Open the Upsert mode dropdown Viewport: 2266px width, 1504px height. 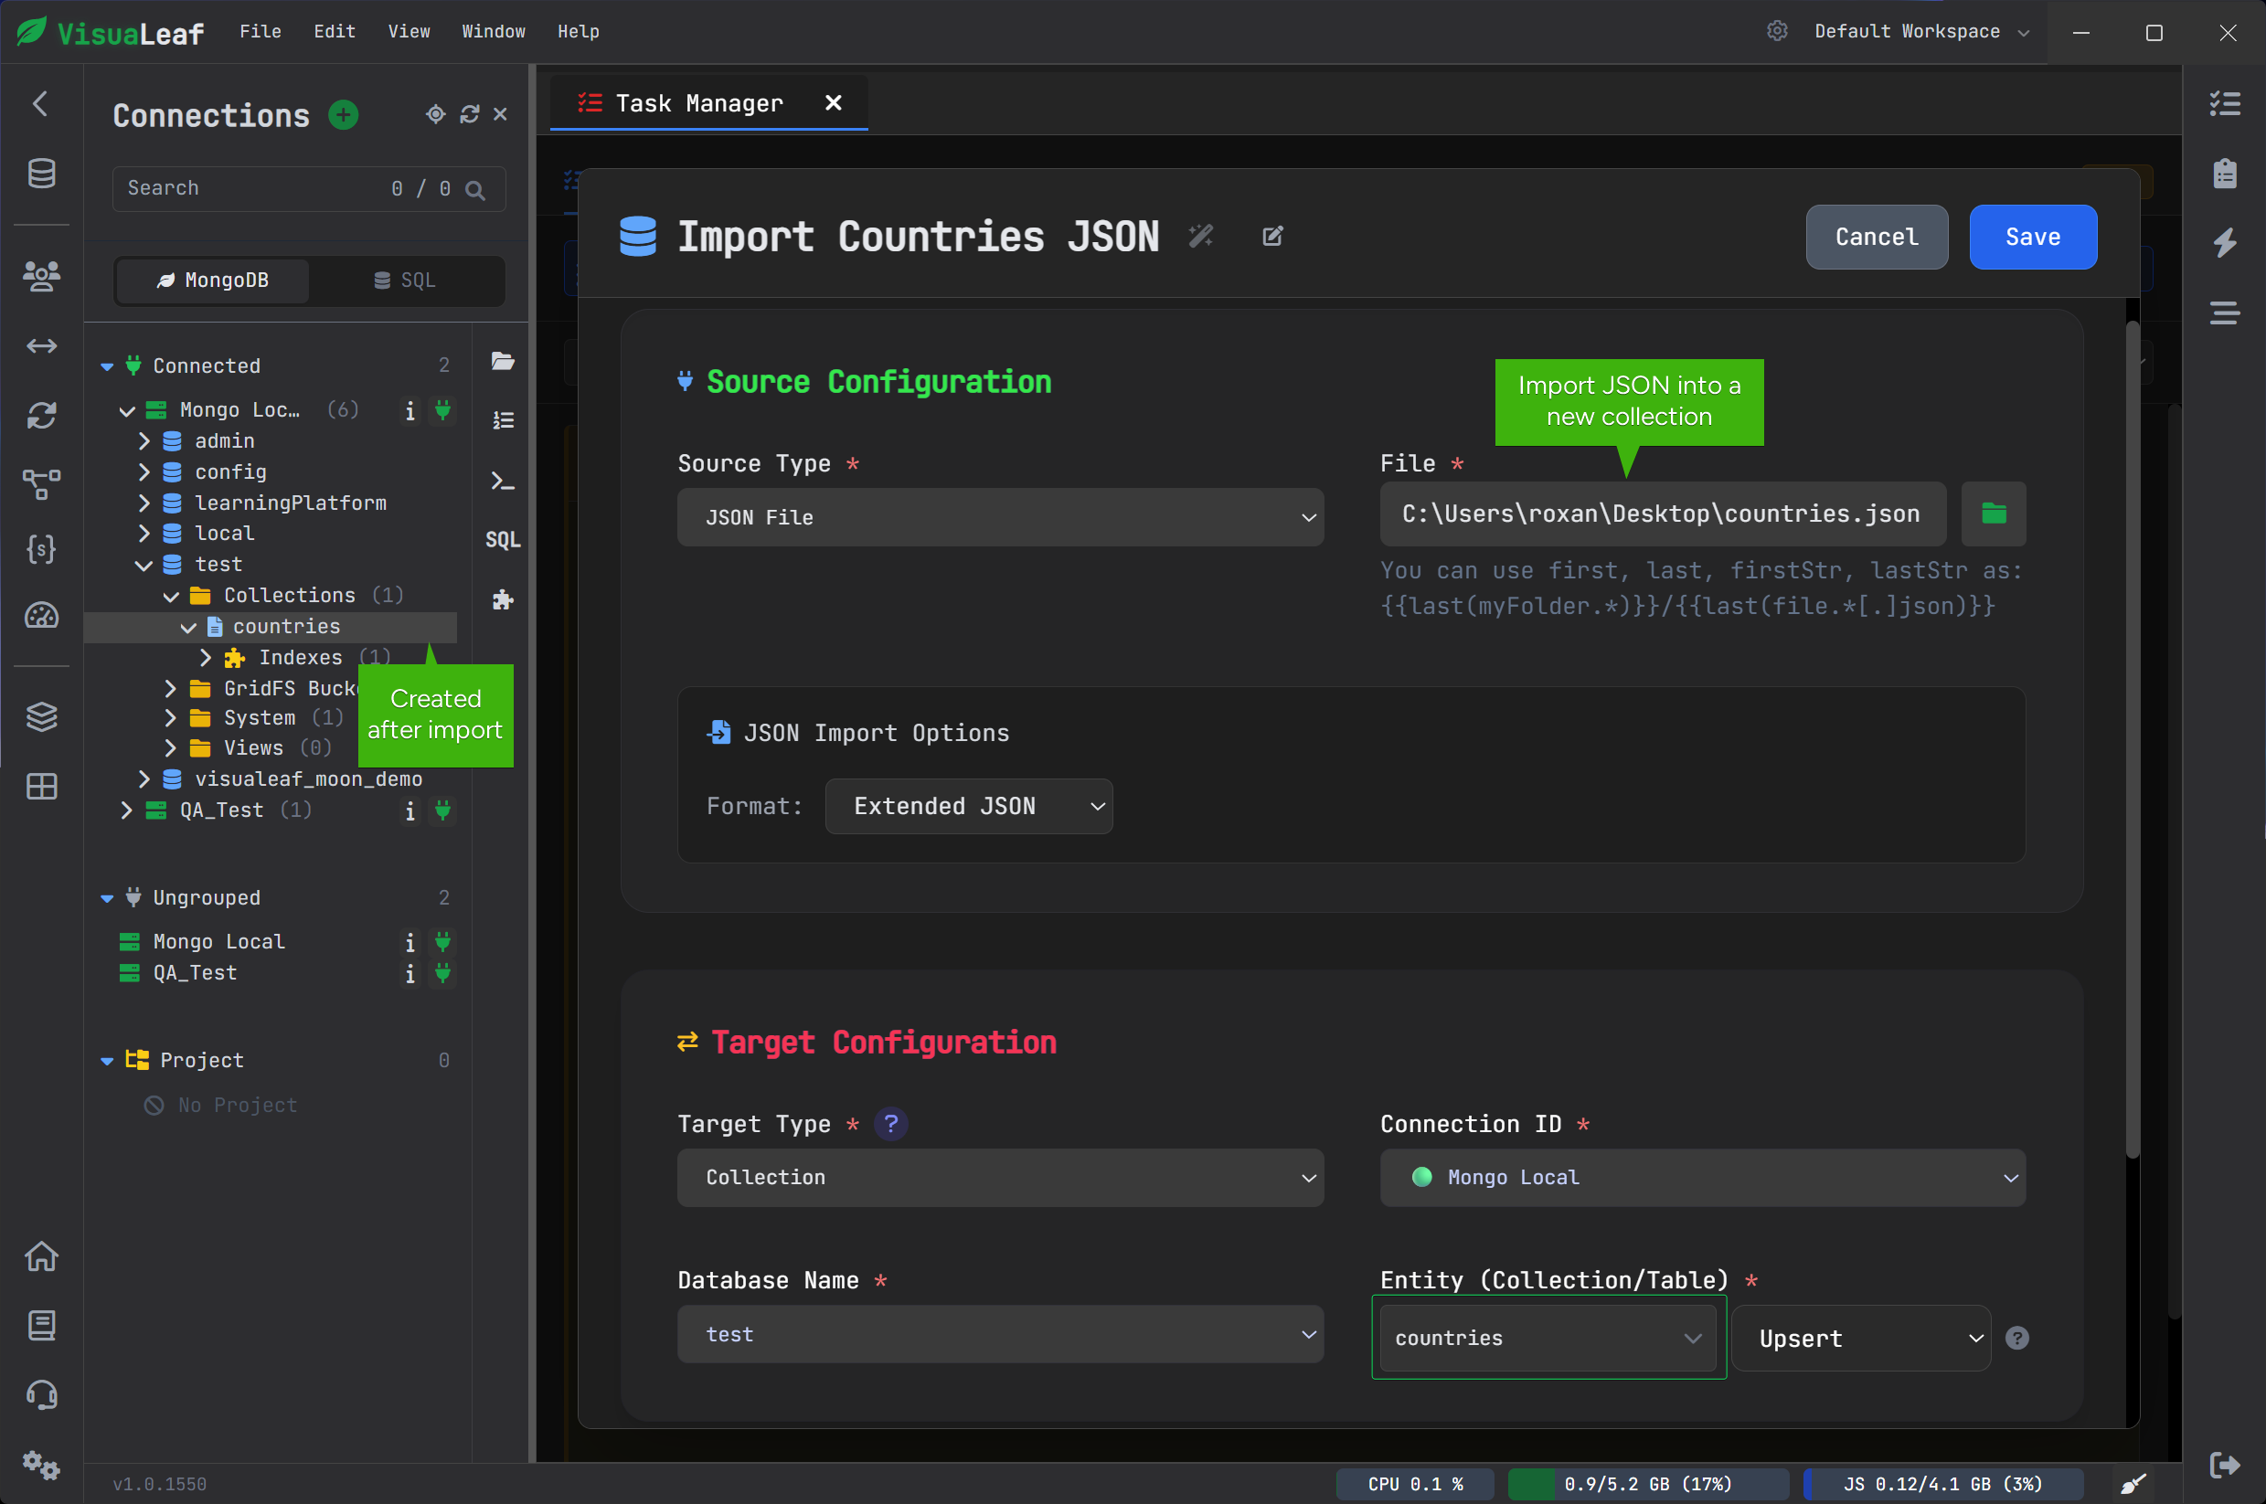(1861, 1338)
